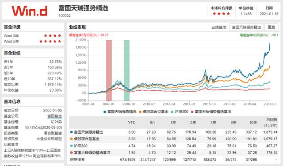Toggle the blue 富国天瑞强势精选 chart legend
This screenshot has height=166, width=283.
point(120,112)
